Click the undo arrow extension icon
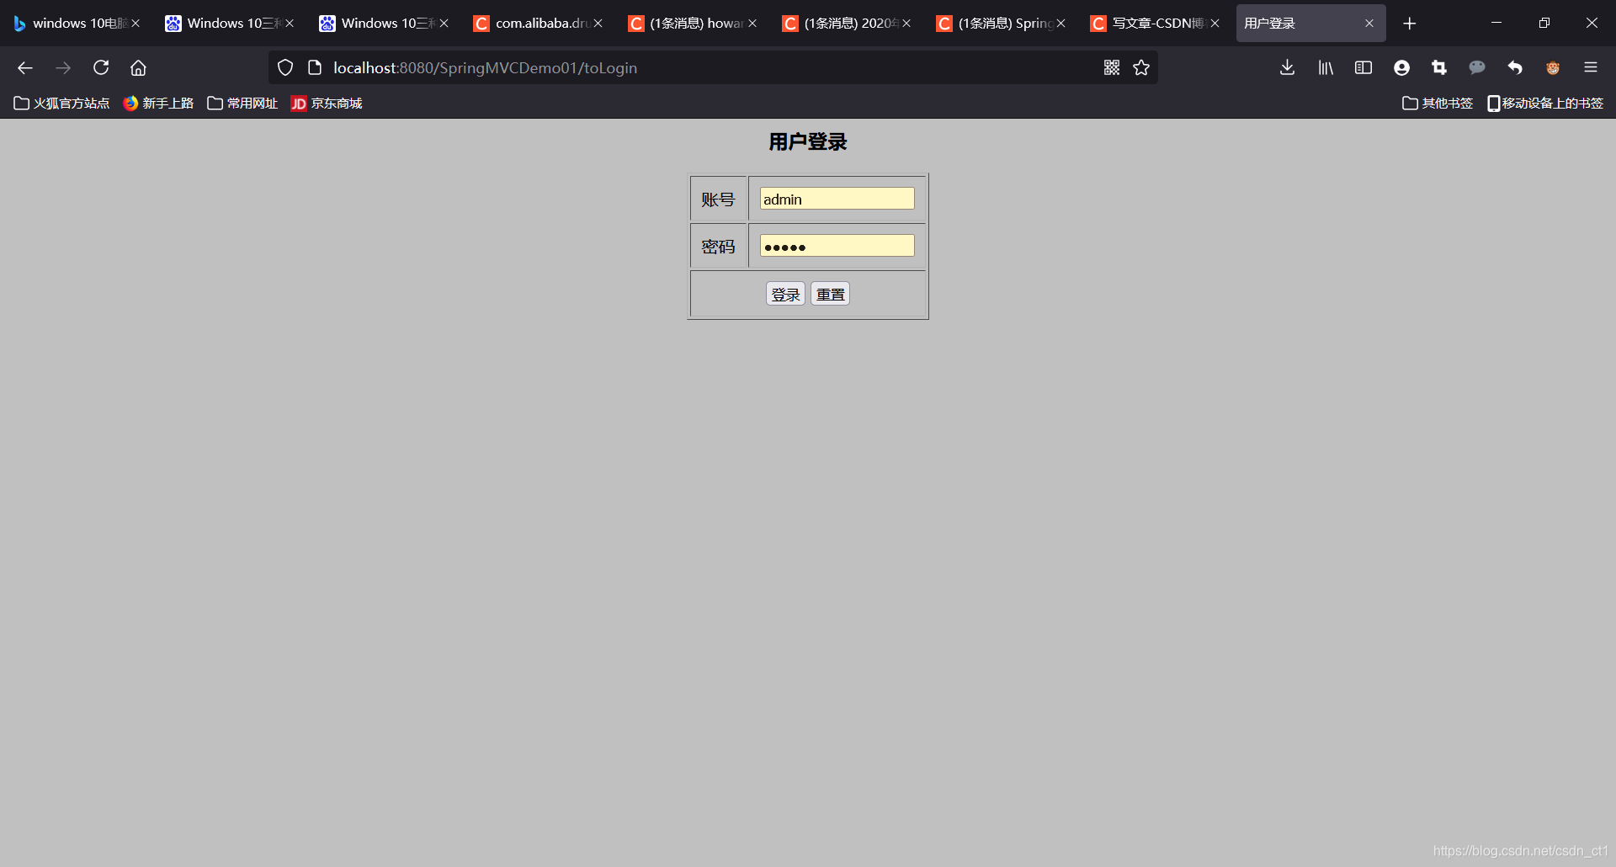Screen dimensions: 1616x867 tap(1514, 67)
